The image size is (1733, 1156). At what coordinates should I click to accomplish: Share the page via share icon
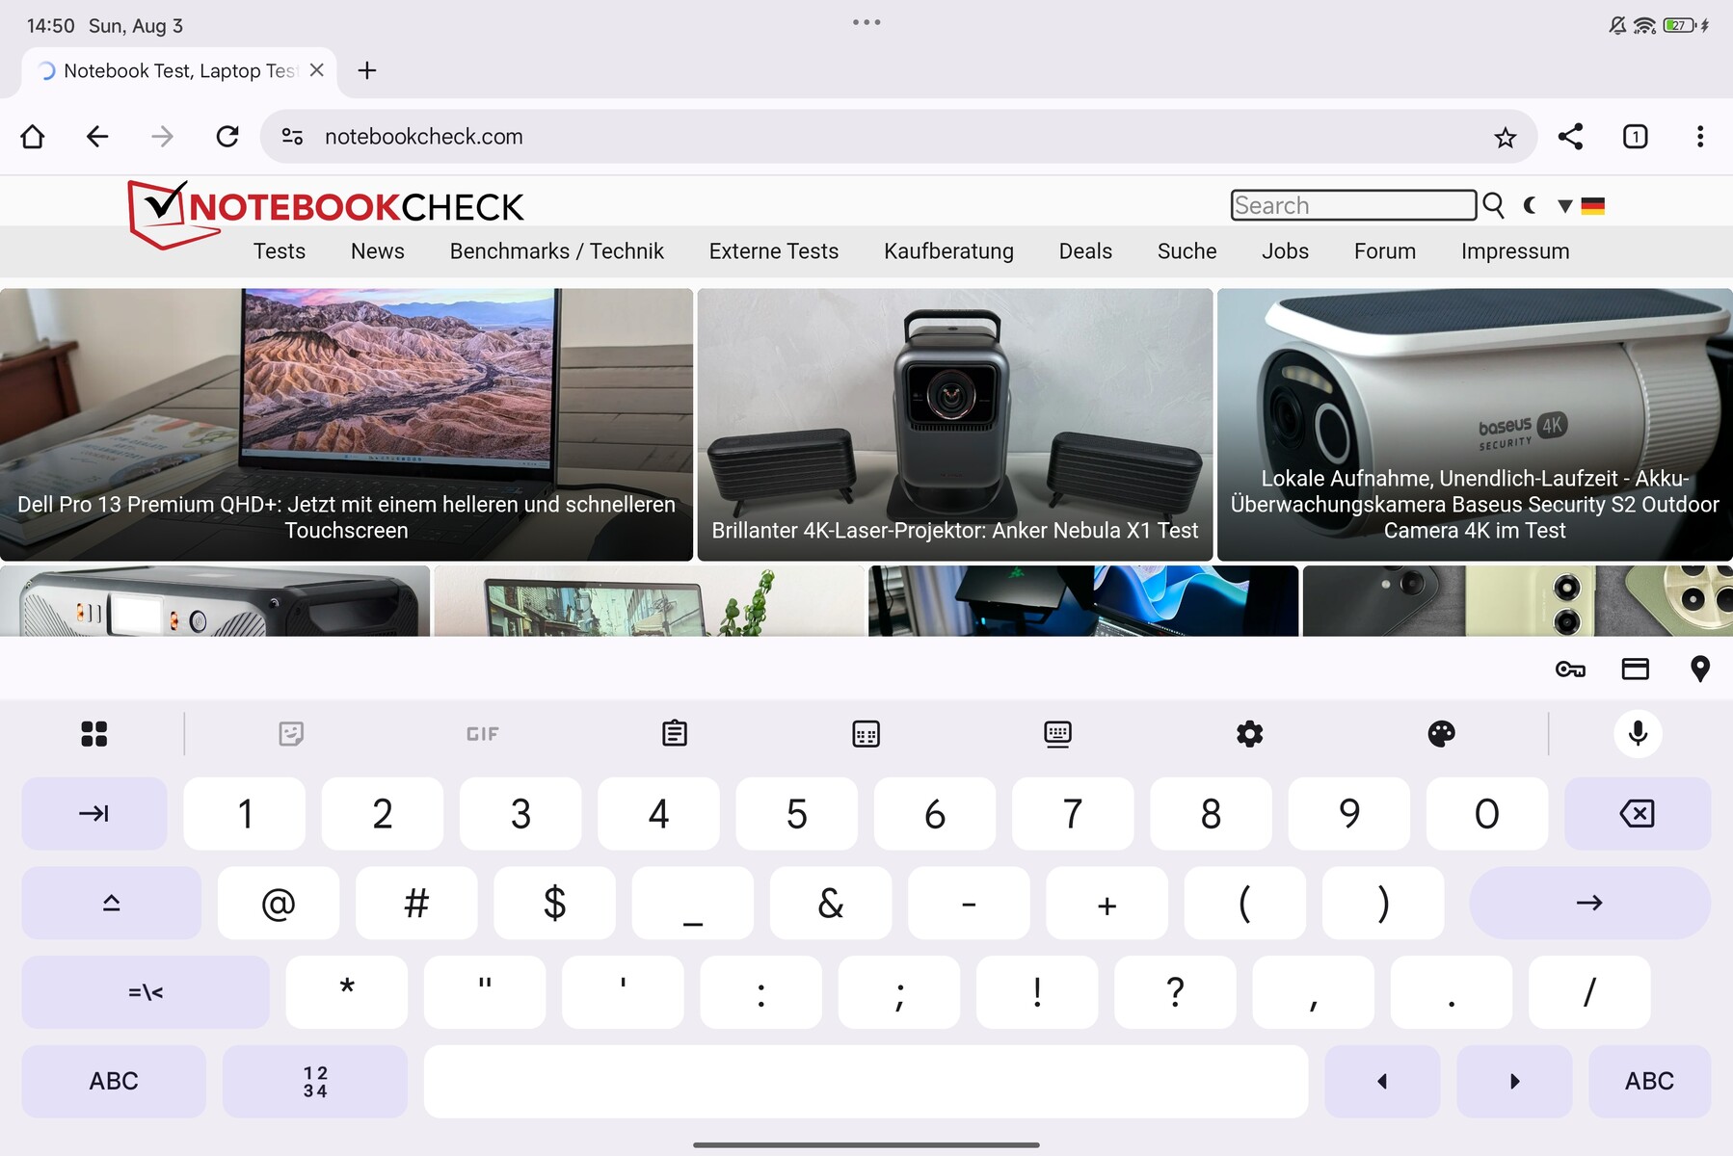coord(1571,137)
